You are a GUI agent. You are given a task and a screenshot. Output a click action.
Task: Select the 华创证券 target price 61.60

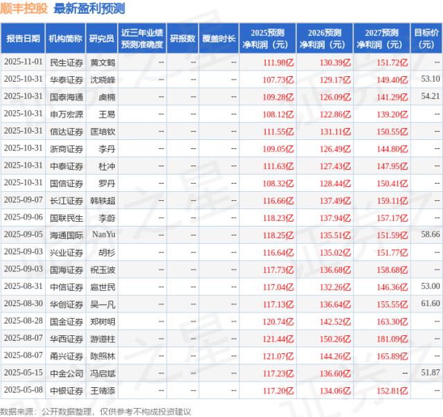(x=428, y=304)
